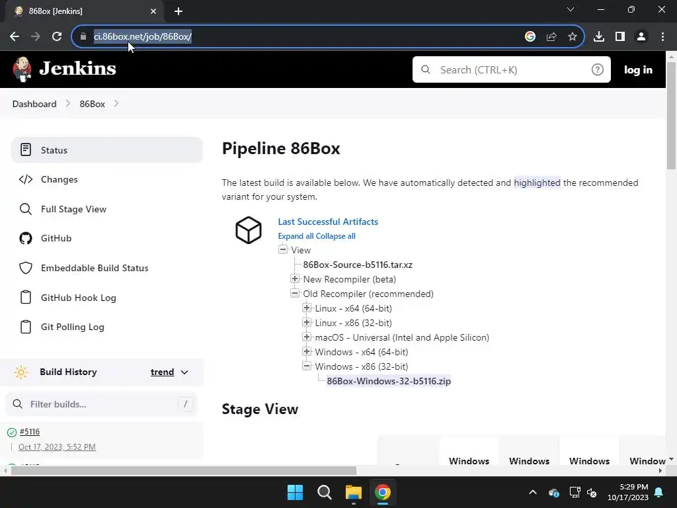Bookmark this page with the star icon
Screen dimensions: 677x508
point(573,37)
